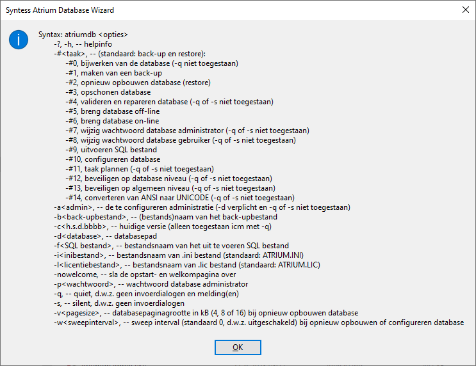The image size is (476, 366).
Task: Click the '-?, -h, -- helpinfo' line
Action: [83, 44]
